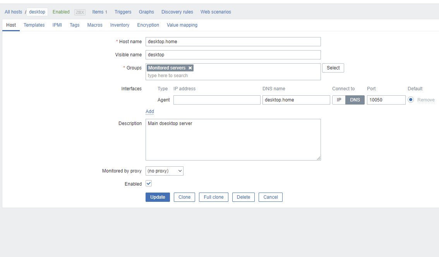Click inside the Description text area

coord(233,140)
